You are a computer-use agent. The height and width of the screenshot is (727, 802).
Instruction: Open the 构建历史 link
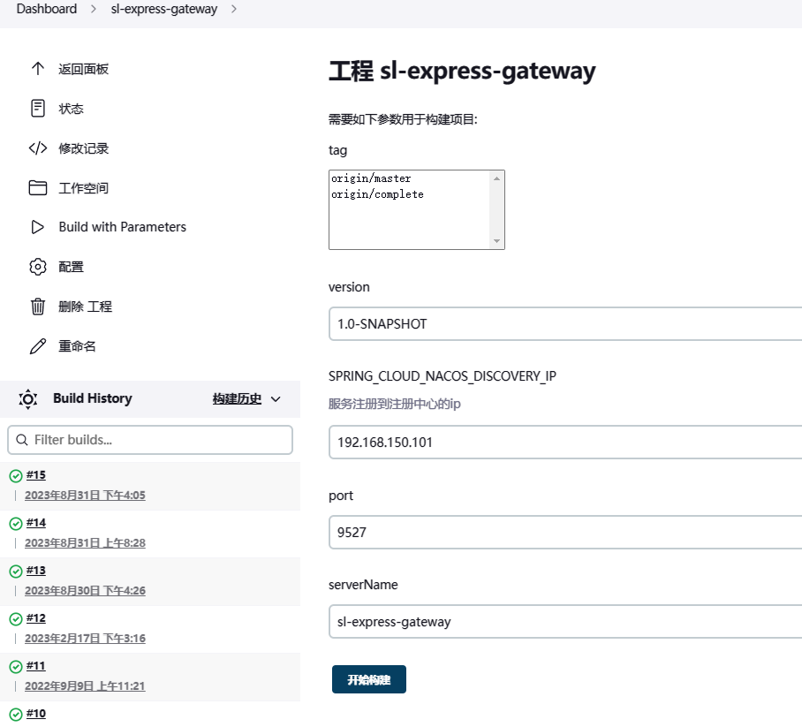point(237,398)
